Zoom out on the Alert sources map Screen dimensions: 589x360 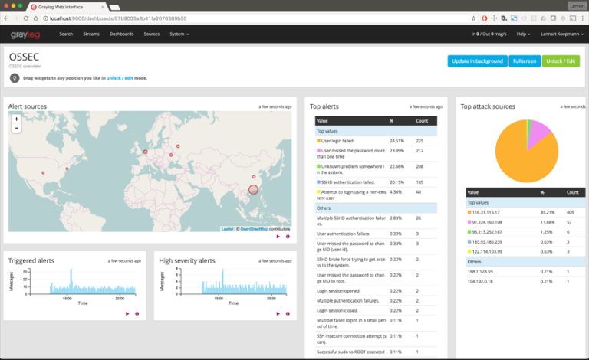(x=16, y=128)
